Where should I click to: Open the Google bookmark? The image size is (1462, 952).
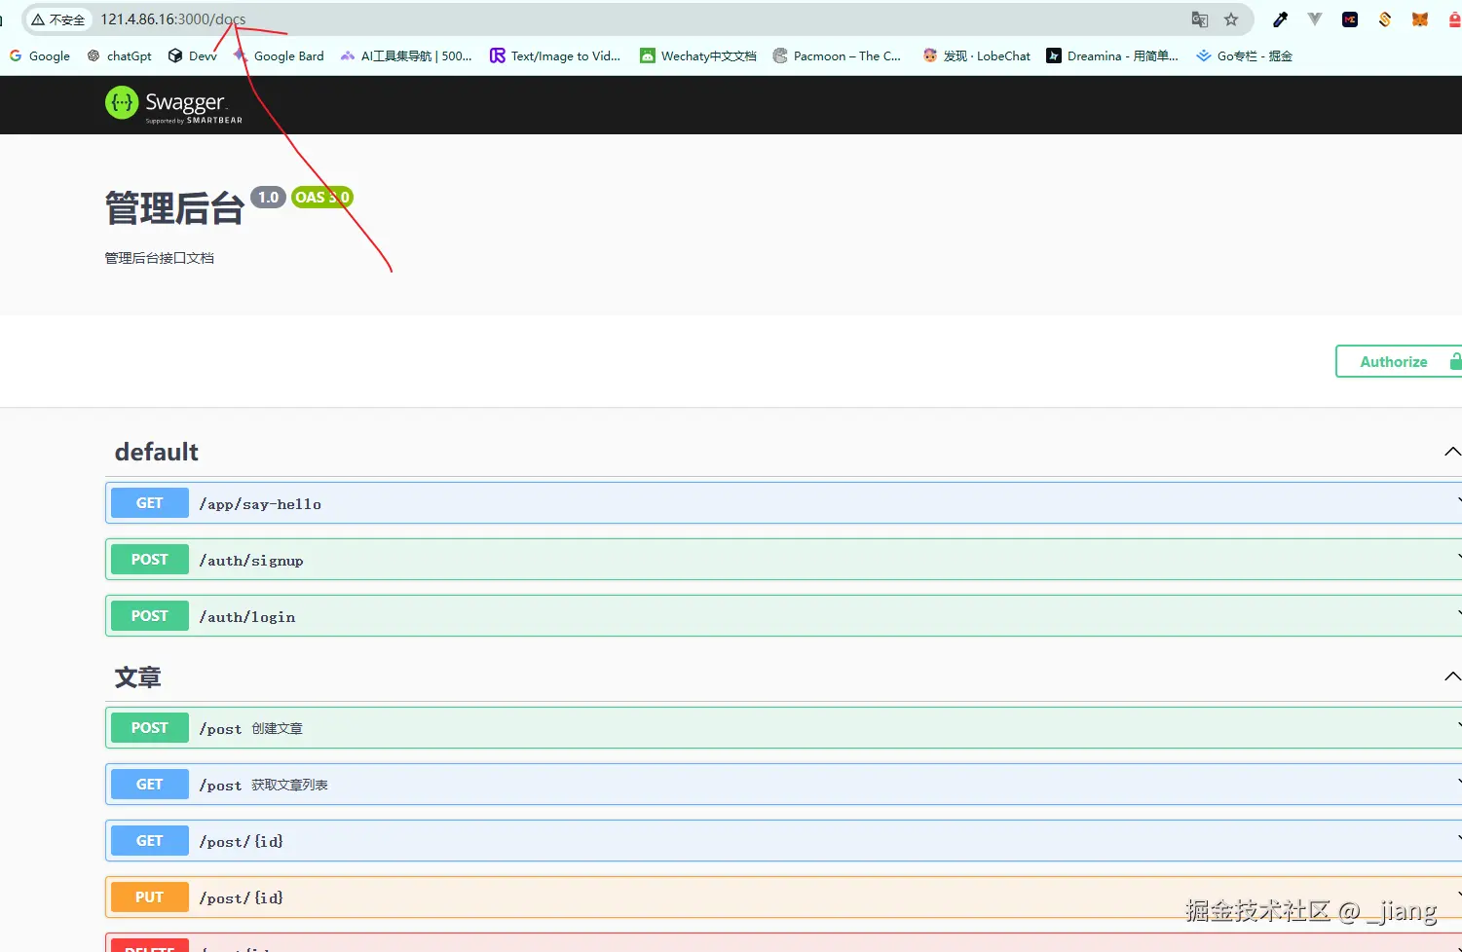coord(40,56)
